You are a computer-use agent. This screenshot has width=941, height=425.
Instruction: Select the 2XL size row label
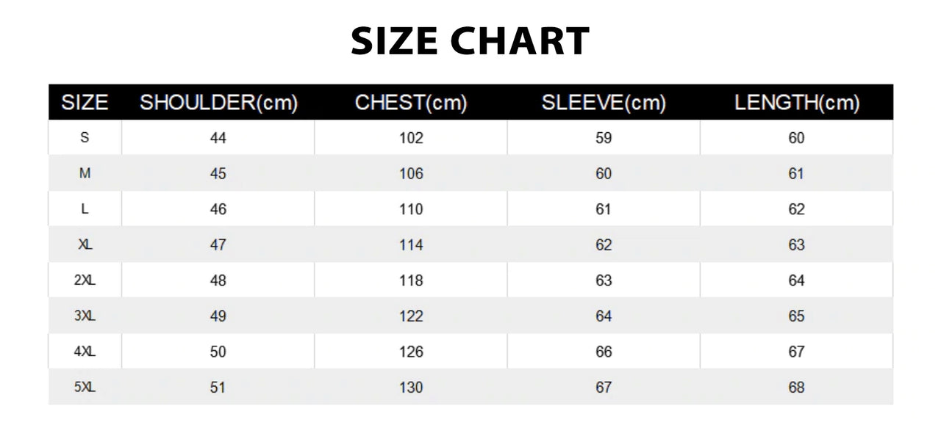[85, 280]
